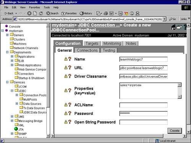Image resolution: width=191 pixels, height=143 pixels.
Task: Click the Back toolbar button
Action: pyautogui.click(x=9, y=13)
